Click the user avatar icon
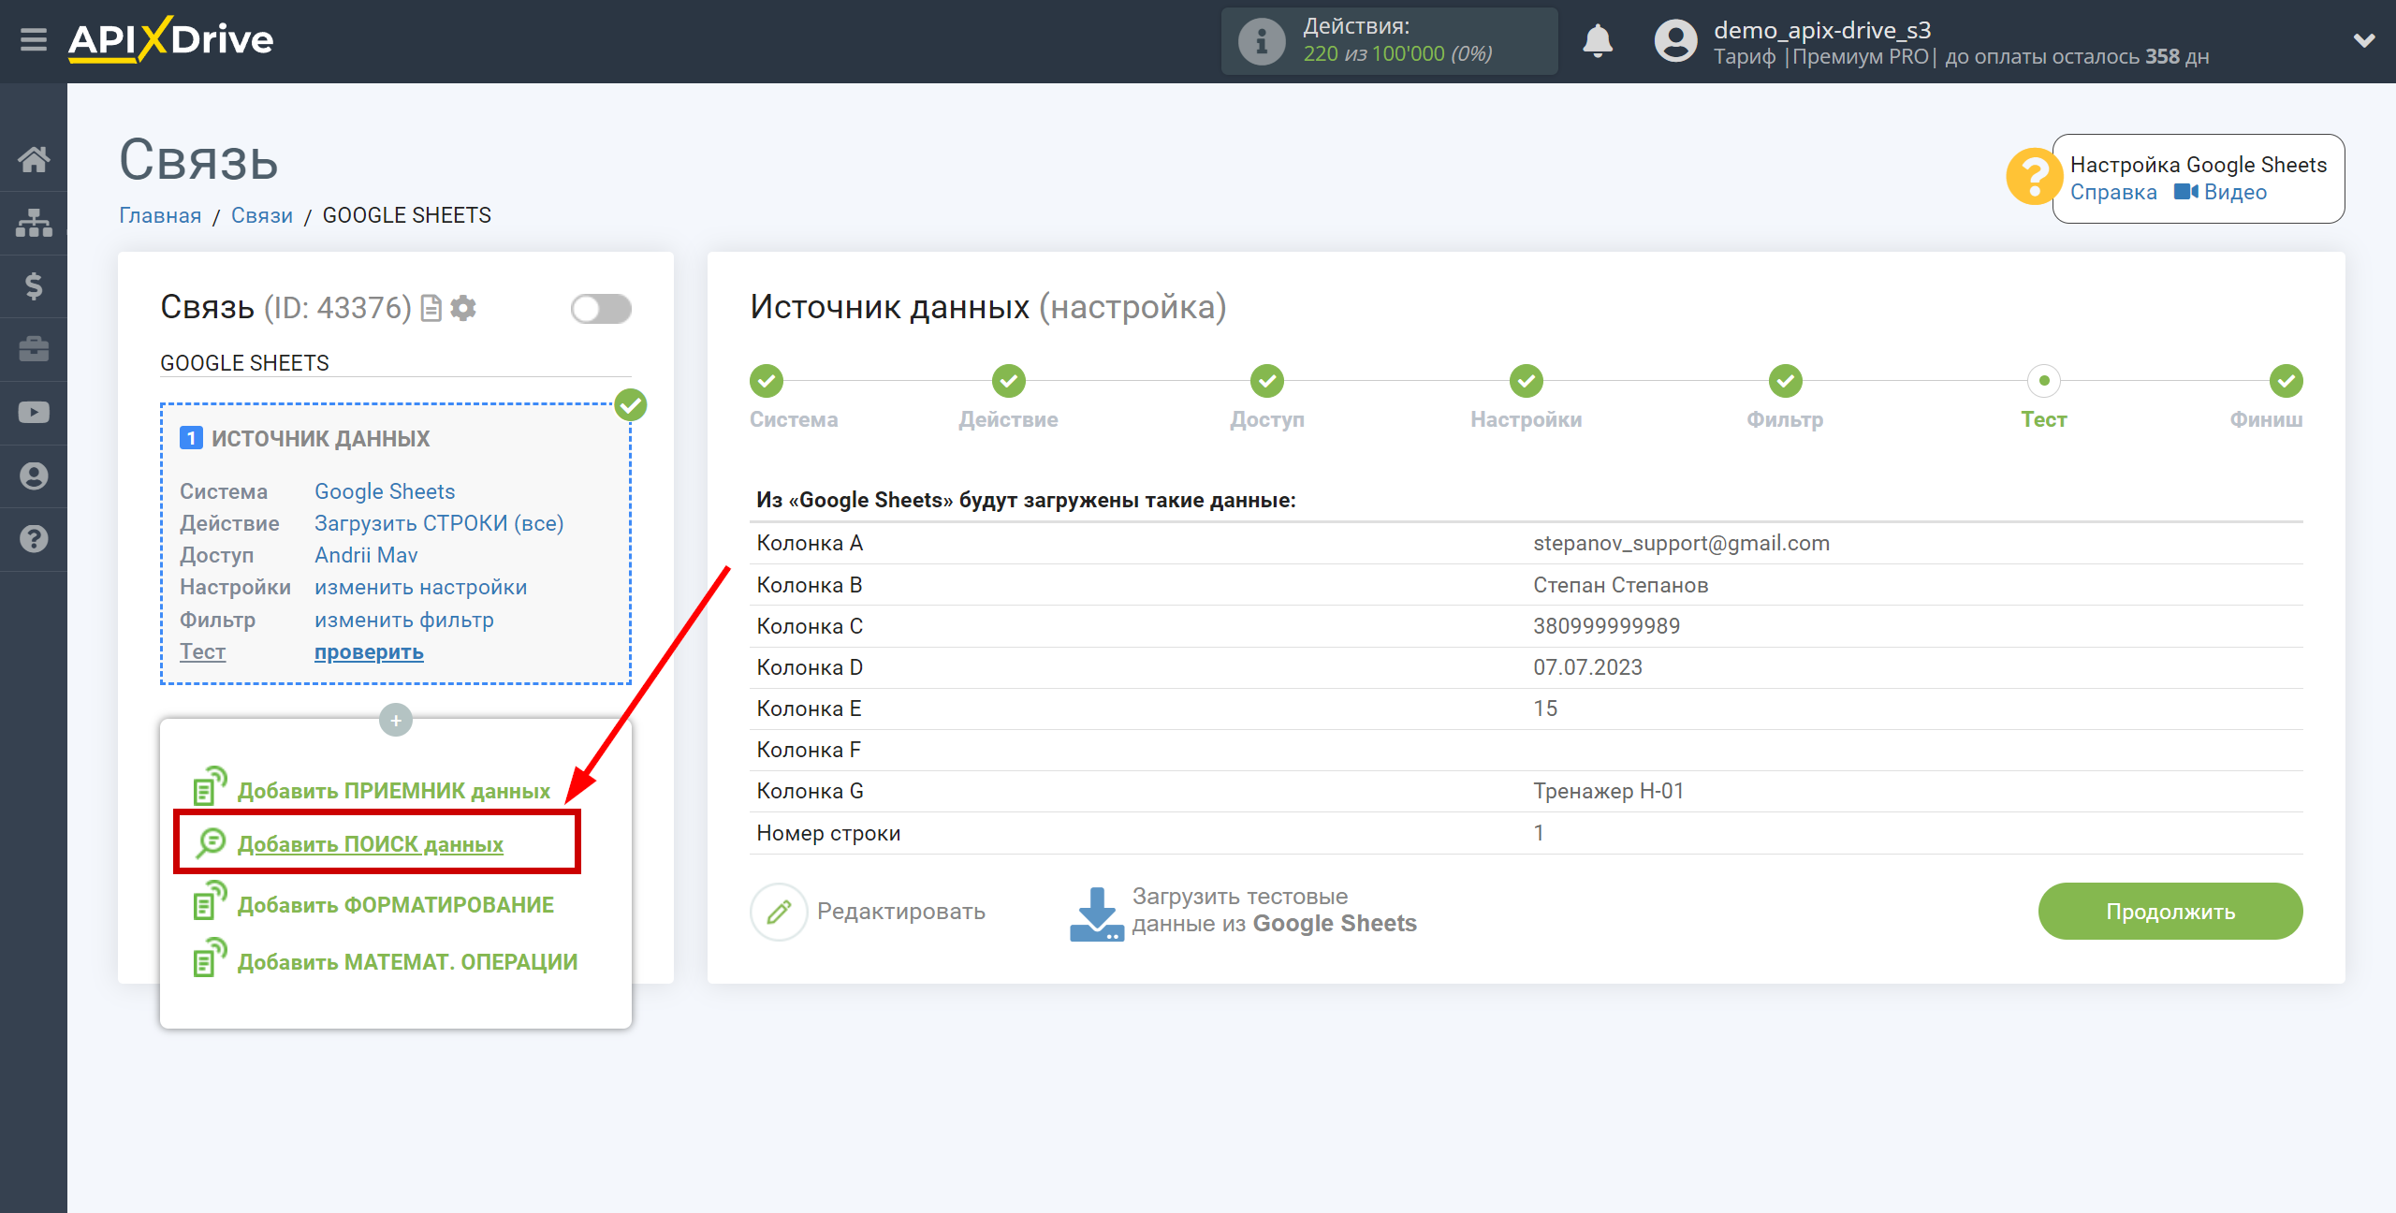 1675,41
